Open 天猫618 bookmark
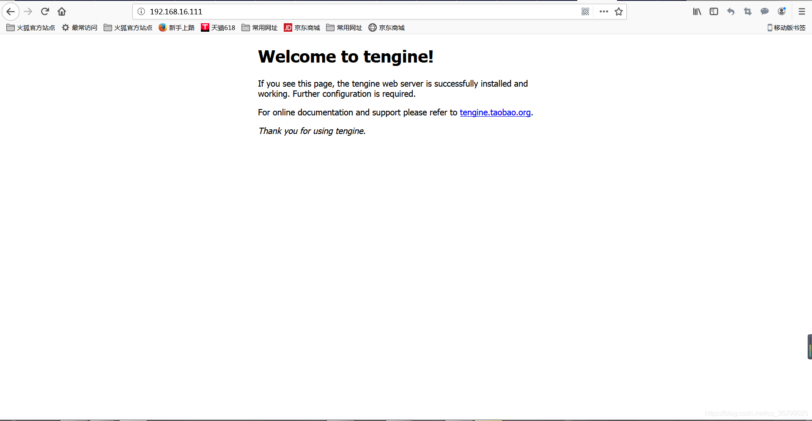 click(x=218, y=27)
